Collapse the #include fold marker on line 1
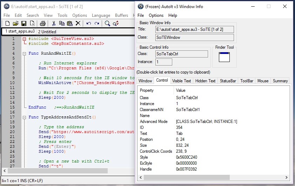The width and height of the screenshot is (295, 186). click(x=24, y=39)
